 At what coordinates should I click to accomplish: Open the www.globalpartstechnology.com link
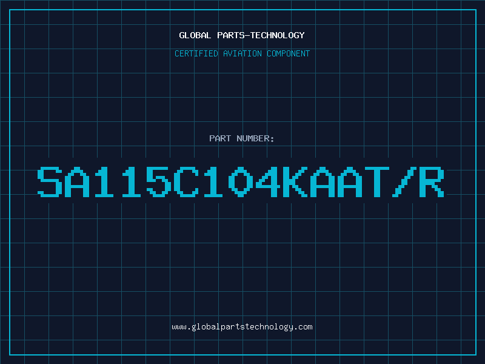242,327
